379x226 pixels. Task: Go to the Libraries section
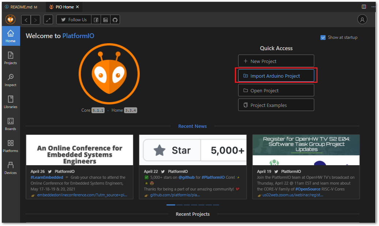pyautogui.click(x=10, y=102)
